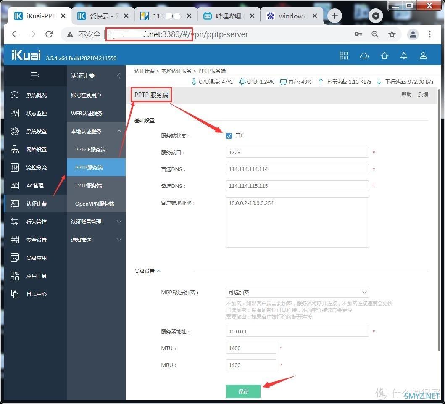Image resolution: width=445 pixels, height=404 pixels.
Task: Open 系统概况 dashboard icon in sidebar
Action: click(14, 95)
